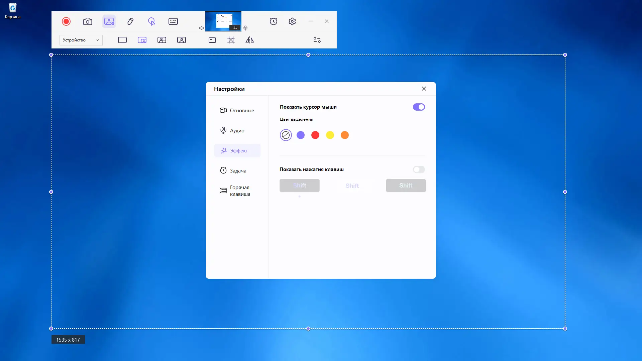Click the recording preview thumbnail
Screen dimensions: 642x361
pyautogui.click(x=223, y=21)
